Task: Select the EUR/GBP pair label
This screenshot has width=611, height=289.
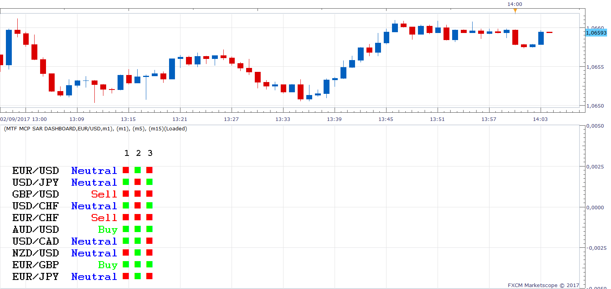Action: coord(35,265)
